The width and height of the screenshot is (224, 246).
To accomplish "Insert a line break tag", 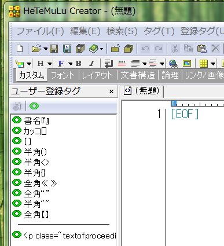I will 108,64.
